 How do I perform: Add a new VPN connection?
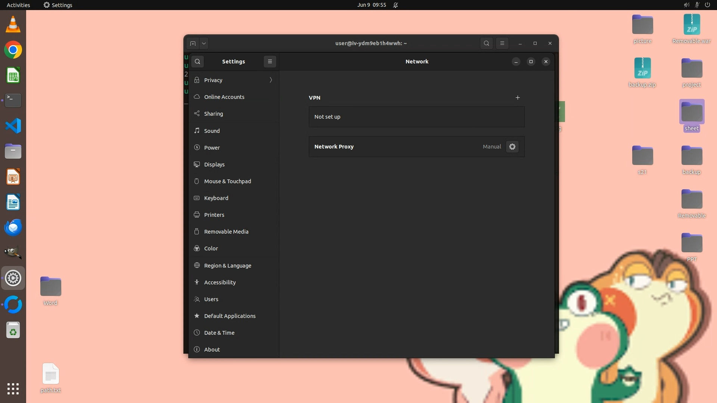518,97
